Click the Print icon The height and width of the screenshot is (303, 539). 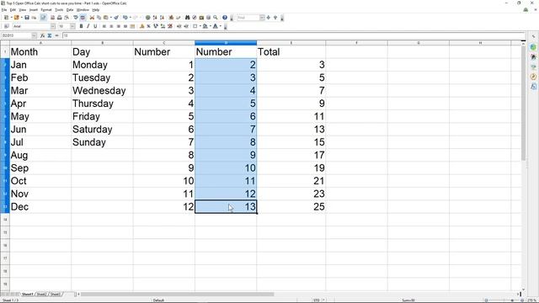[60, 18]
